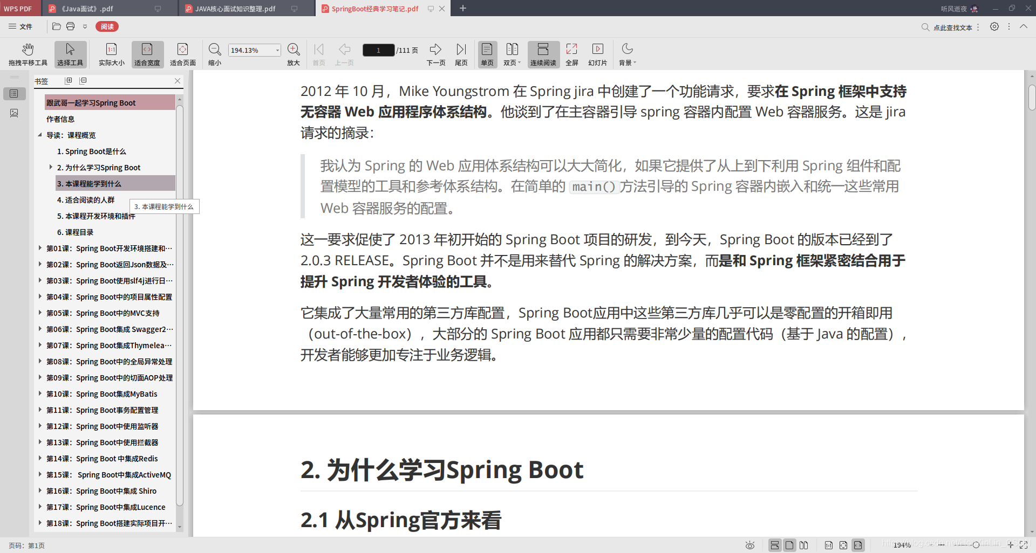Toggle continuous reading 连续阅读 mode
This screenshot has width=1036, height=553.
pyautogui.click(x=543, y=54)
